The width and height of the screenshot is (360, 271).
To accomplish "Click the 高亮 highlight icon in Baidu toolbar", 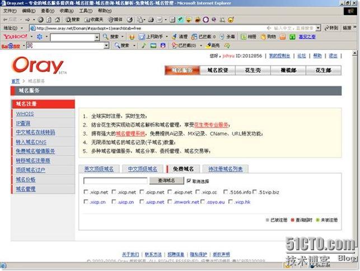I will pos(208,45).
